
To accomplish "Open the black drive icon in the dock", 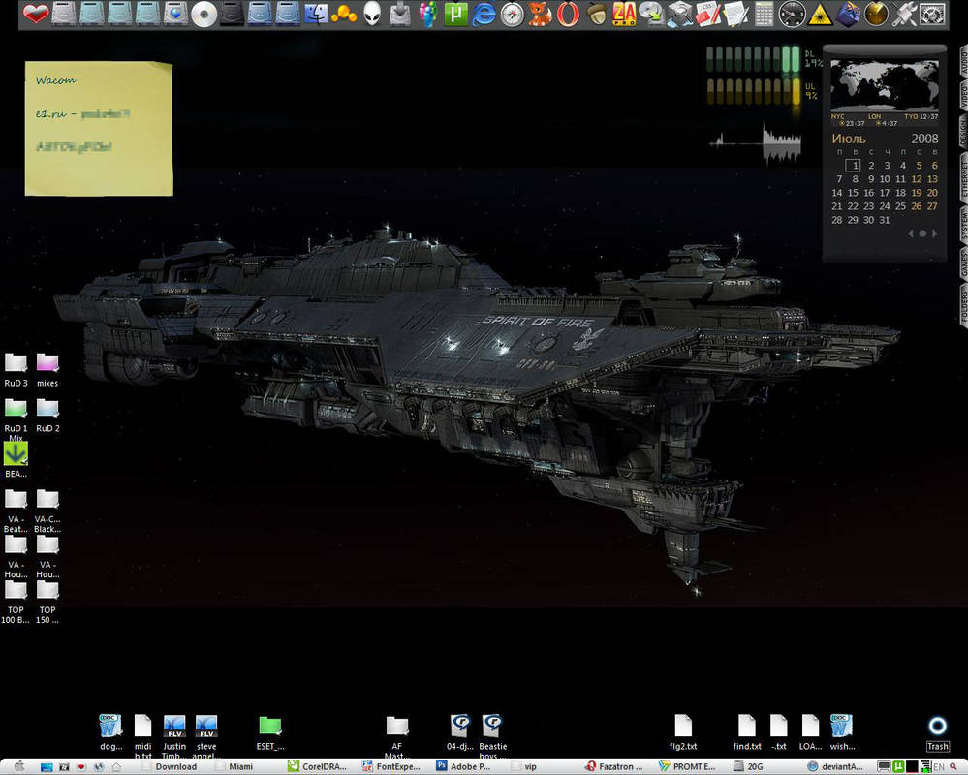I will coord(232,14).
